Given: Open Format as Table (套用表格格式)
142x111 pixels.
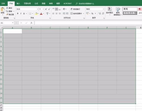Looking at the screenshot, I should (x=118, y=11).
